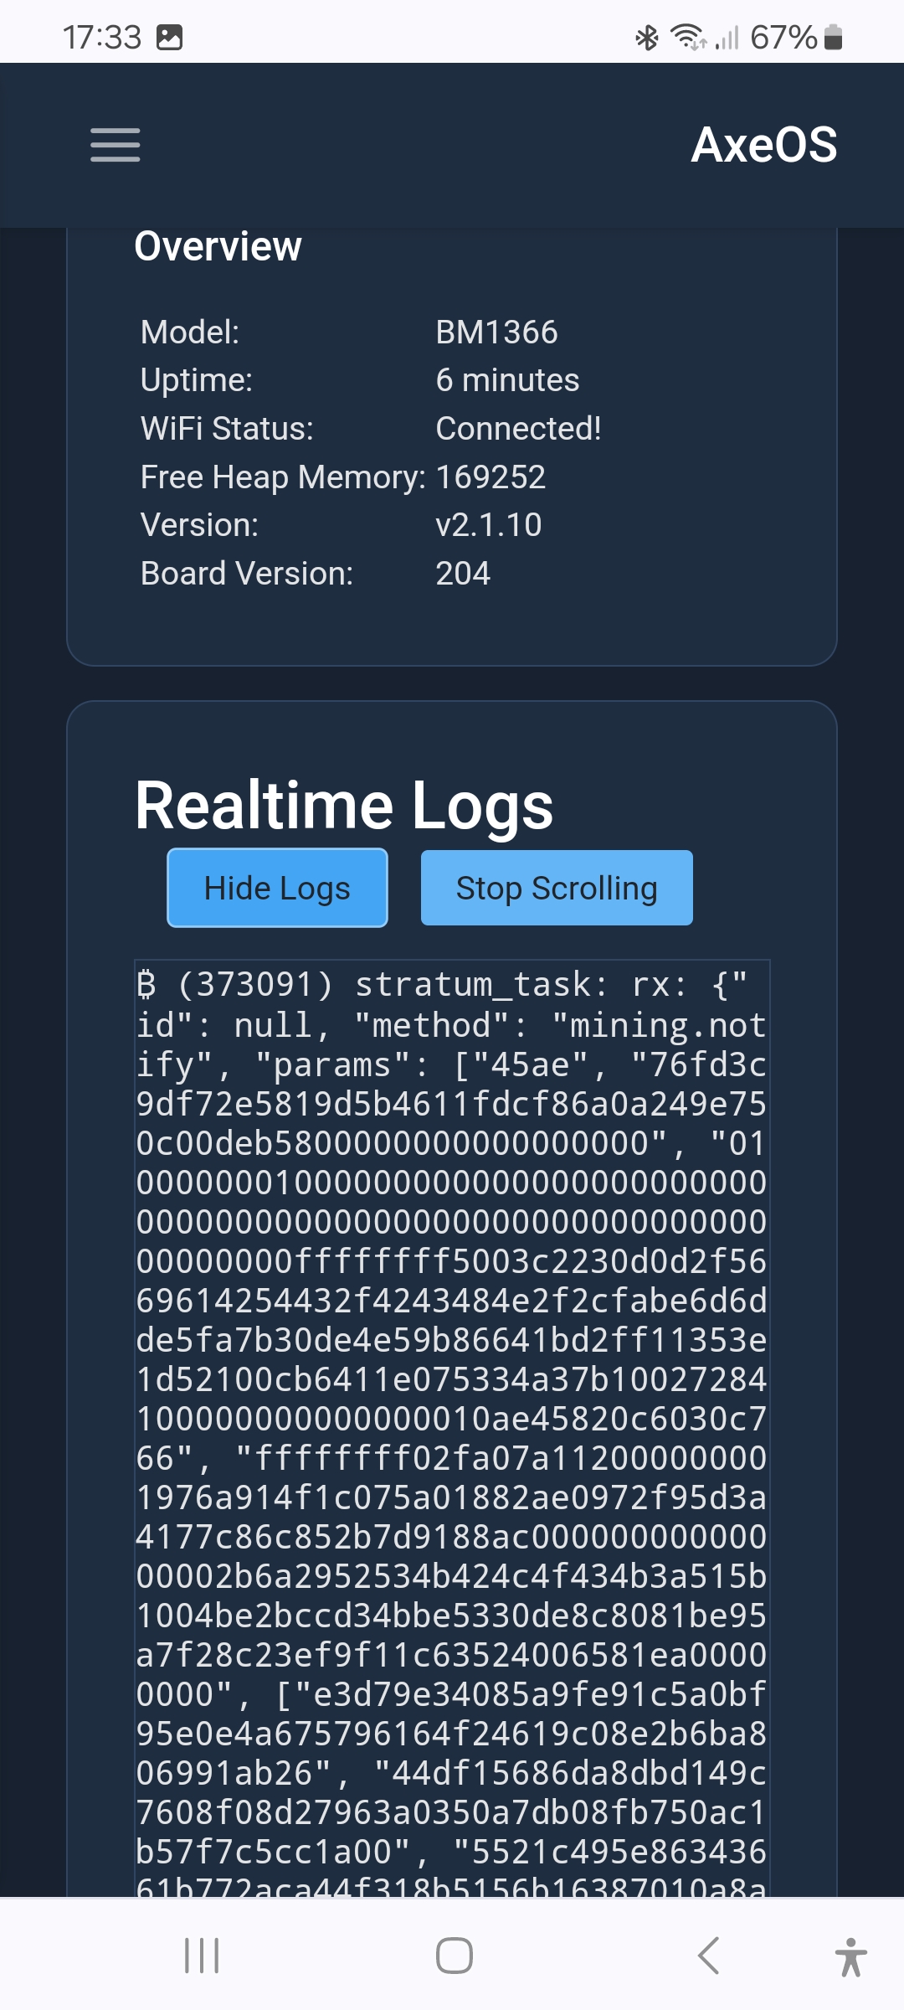904x2010 pixels.
Task: Select the WiFi Status: label
Action: point(227,429)
